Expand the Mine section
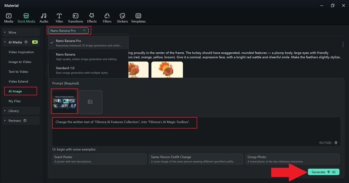 point(21,33)
